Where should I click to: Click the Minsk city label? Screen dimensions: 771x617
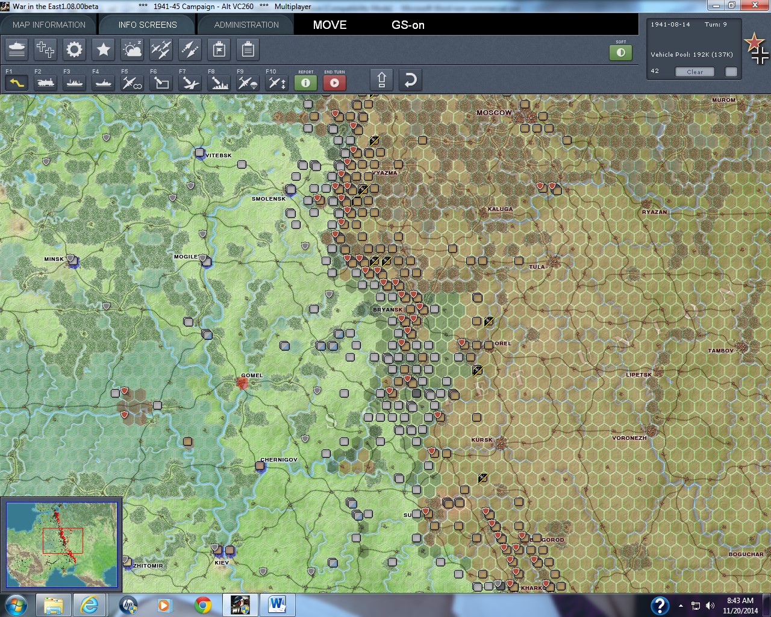tap(54, 259)
